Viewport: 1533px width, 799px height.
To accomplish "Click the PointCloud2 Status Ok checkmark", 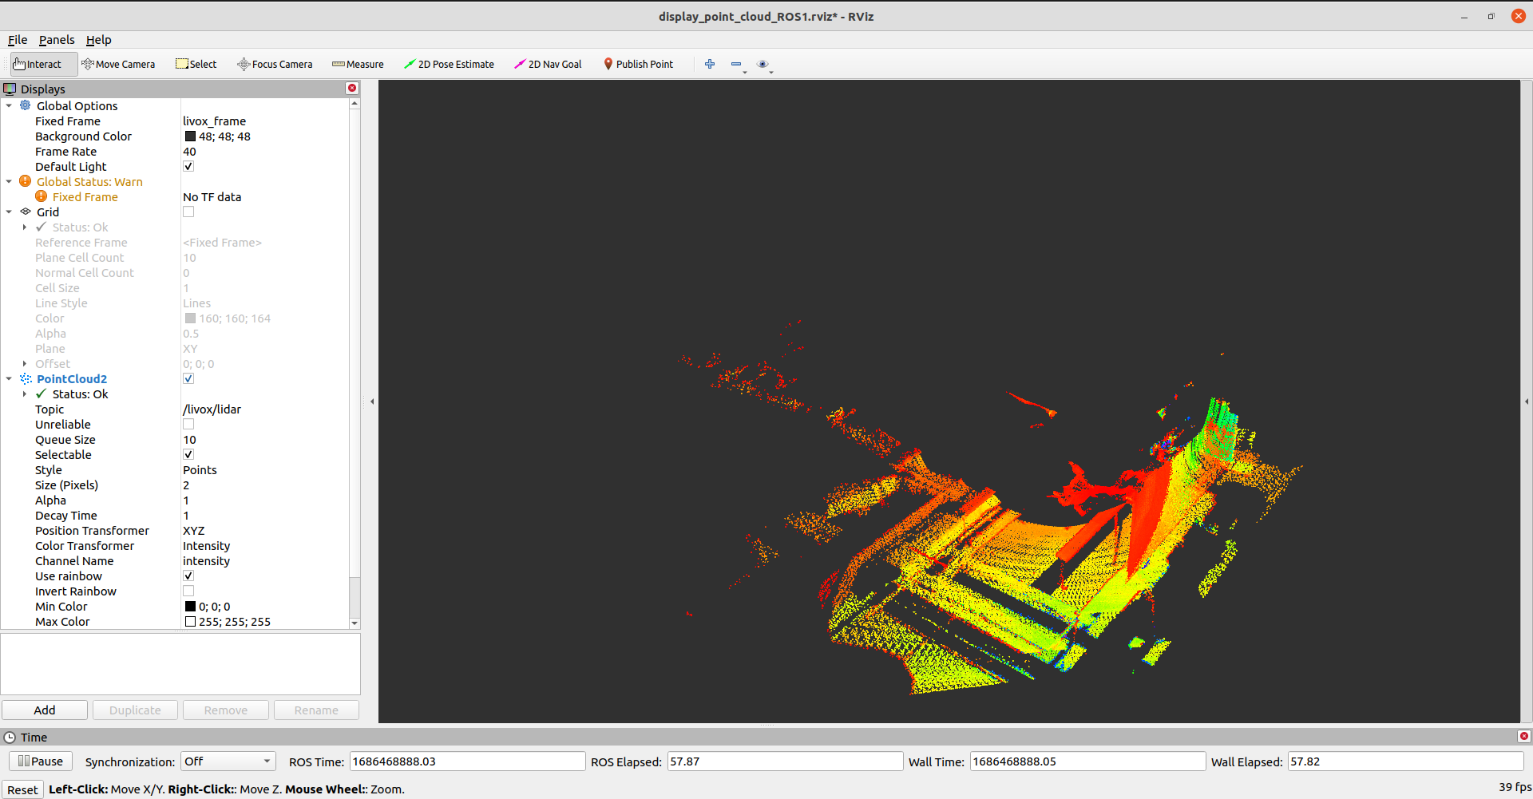I will 42,394.
